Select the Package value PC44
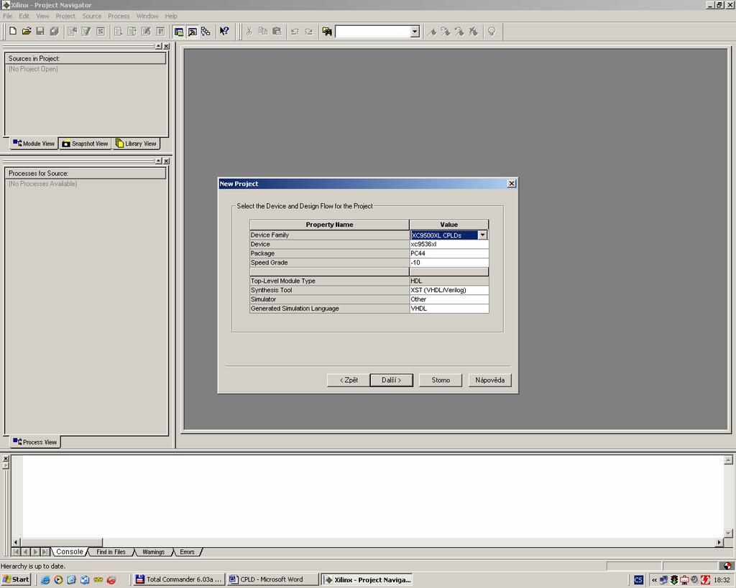Screen dimensions: 736x588 click(x=448, y=253)
